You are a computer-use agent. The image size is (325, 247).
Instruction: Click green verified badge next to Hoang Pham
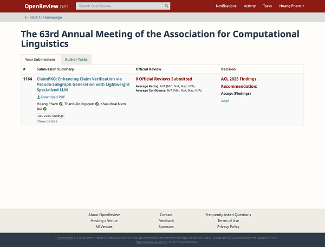(x=61, y=103)
